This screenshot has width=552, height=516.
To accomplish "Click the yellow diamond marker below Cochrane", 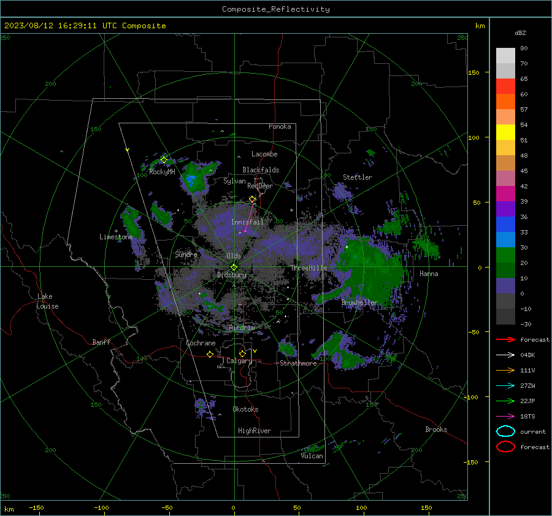I will pyautogui.click(x=210, y=354).
